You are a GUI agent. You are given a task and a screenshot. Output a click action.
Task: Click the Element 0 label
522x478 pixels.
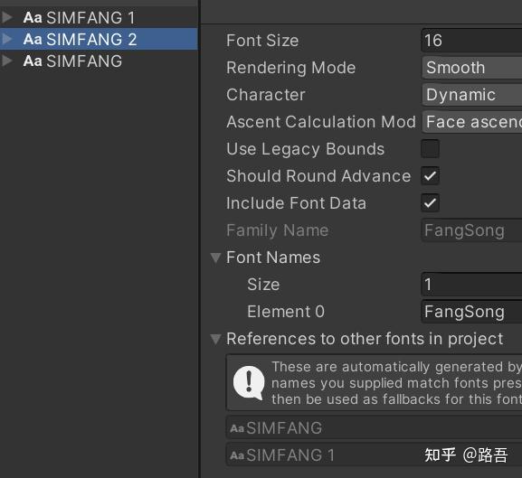286,312
